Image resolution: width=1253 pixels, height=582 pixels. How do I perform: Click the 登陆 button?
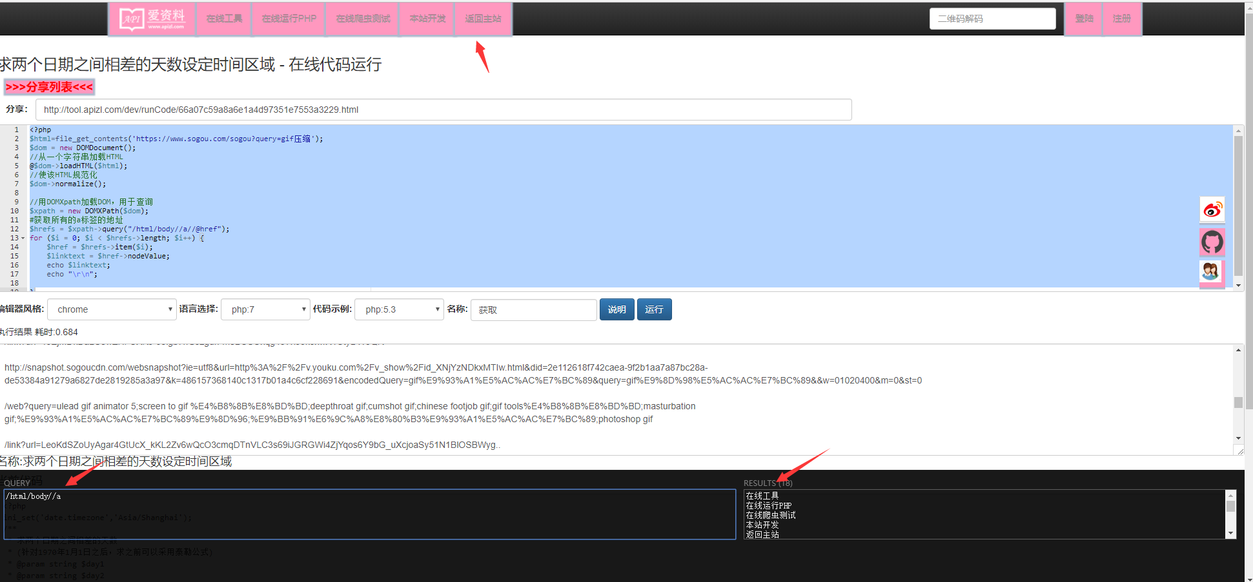coord(1084,19)
